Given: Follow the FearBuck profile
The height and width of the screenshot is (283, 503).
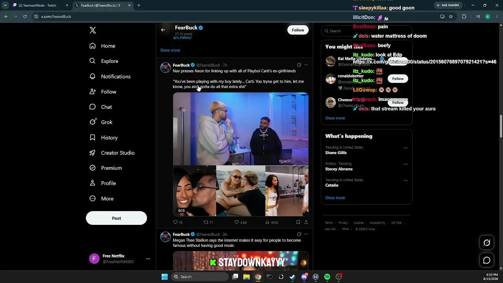Looking at the screenshot, I should point(298,30).
